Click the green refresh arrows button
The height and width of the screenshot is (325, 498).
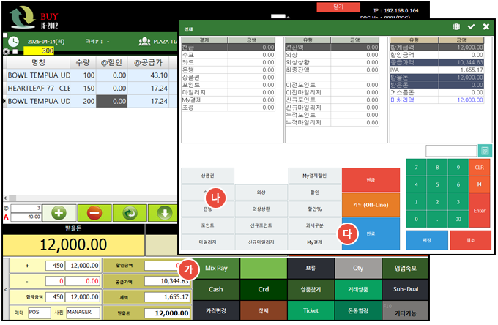[x=130, y=213]
